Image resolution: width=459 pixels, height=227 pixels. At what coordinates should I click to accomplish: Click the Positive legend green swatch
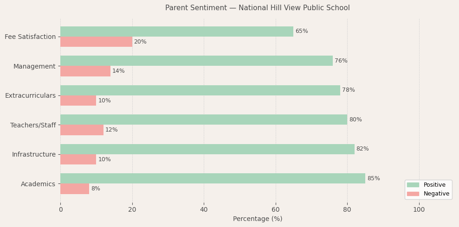413,185
